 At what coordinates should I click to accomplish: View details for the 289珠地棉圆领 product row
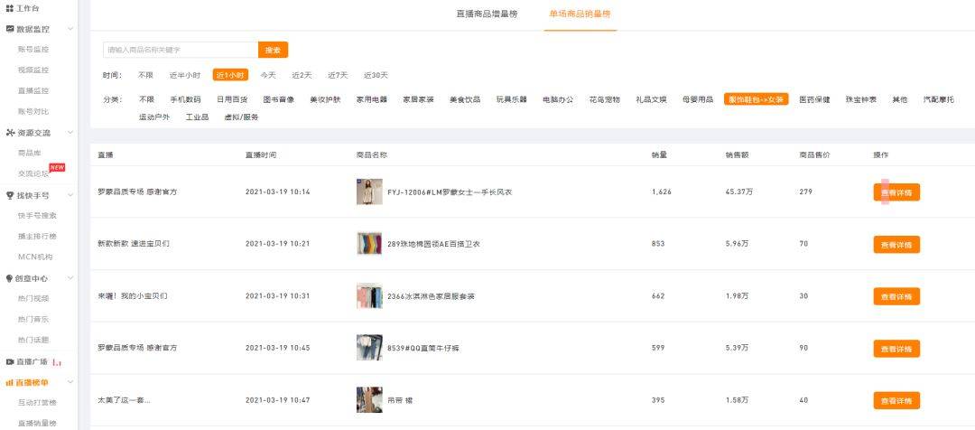pos(896,244)
